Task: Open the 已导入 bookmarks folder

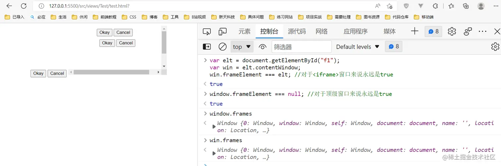Action: click(15, 17)
